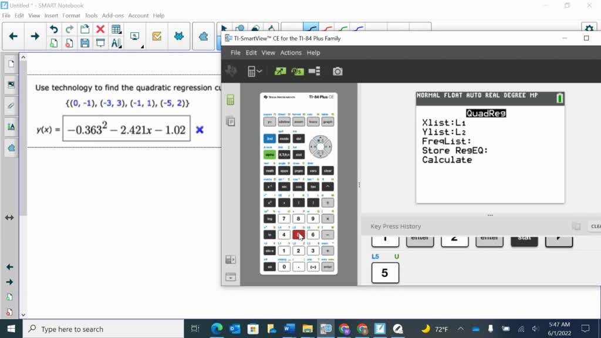
Task: Click the green send-to-calculator arrow icon
Action: coord(280,71)
